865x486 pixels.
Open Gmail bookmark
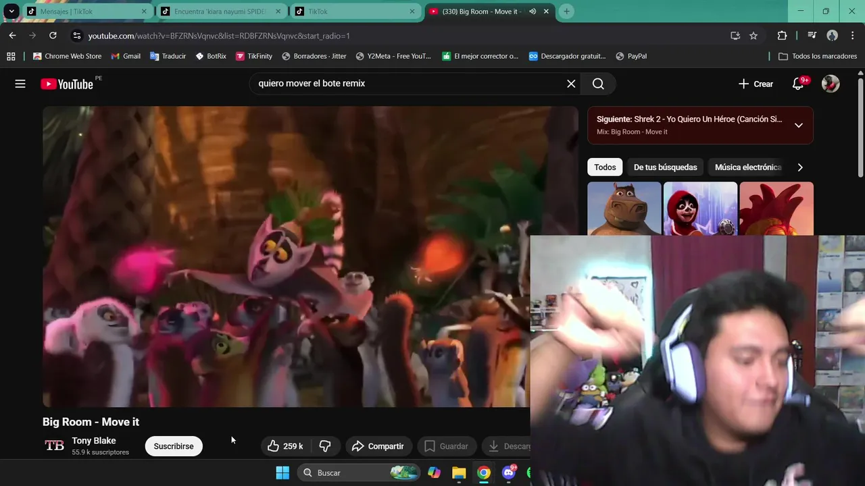pyautogui.click(x=126, y=56)
